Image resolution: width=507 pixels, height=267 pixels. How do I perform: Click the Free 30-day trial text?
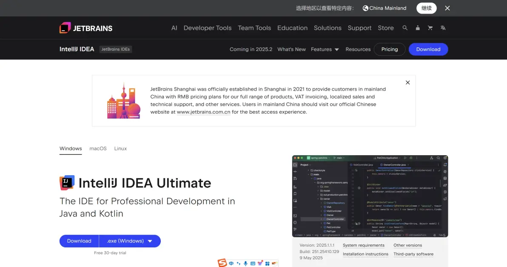(110, 253)
